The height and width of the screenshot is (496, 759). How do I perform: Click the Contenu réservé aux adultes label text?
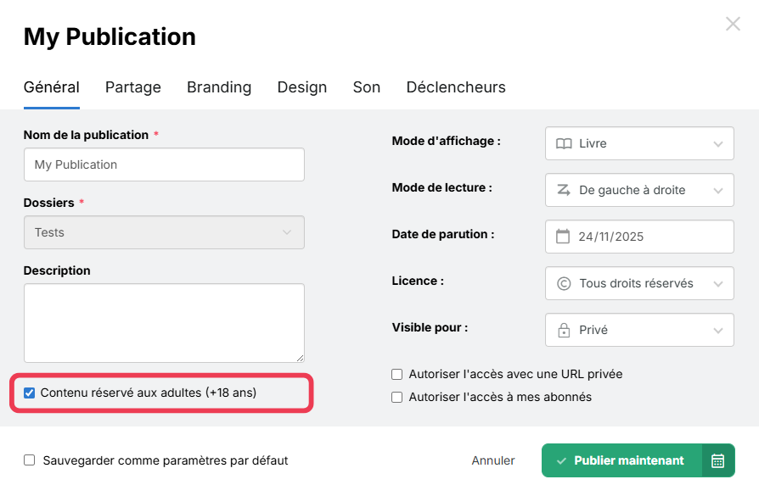(149, 393)
